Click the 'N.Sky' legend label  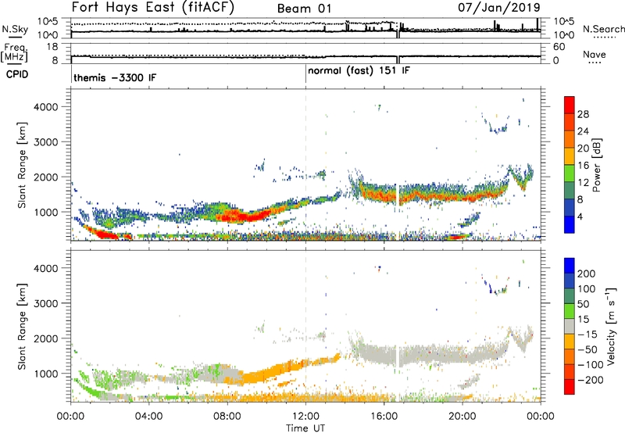(15, 29)
